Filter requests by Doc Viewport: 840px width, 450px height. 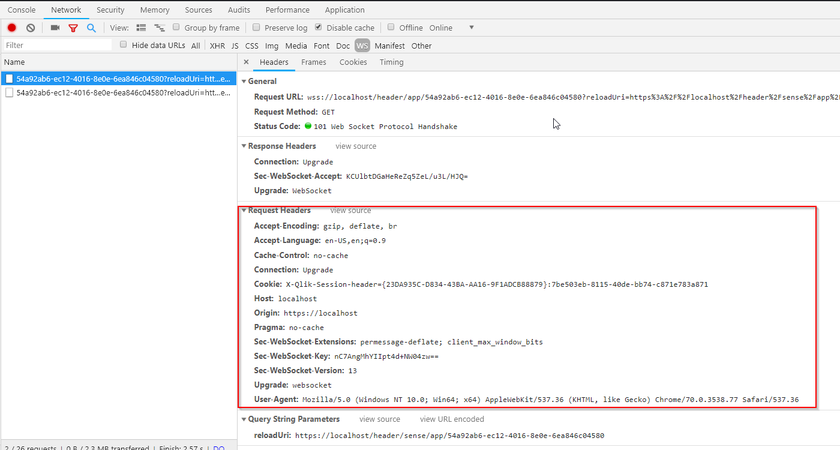(x=343, y=46)
